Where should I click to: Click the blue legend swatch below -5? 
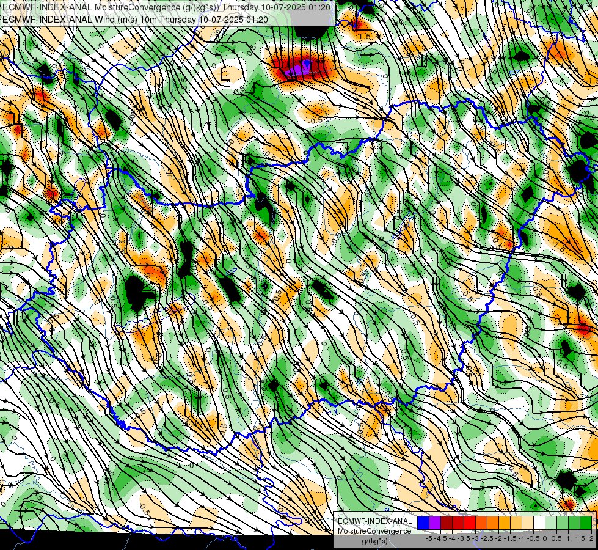coord(423,523)
